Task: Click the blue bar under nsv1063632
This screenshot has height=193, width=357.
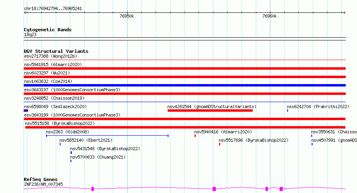Action: [x=185, y=85]
